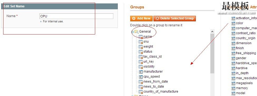Select the country_of_manufacture attribute
Screen dimensions: 257x96
161,92
